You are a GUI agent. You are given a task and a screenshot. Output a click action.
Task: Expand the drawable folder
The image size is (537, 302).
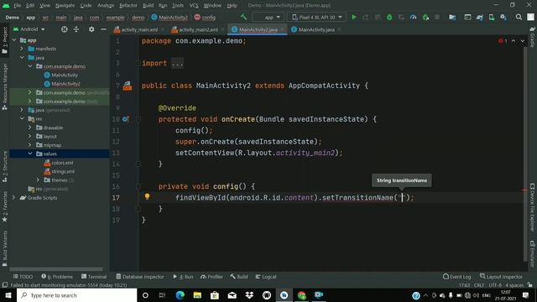pyautogui.click(x=30, y=128)
